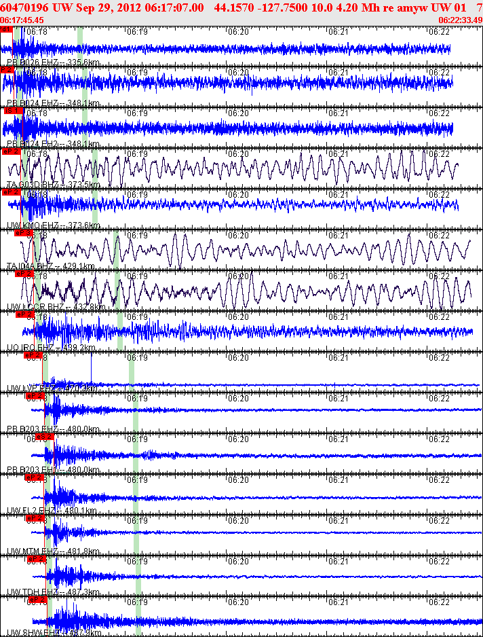Click the green predicted-arrival band near 06:19 on UW LVP

(132, 371)
